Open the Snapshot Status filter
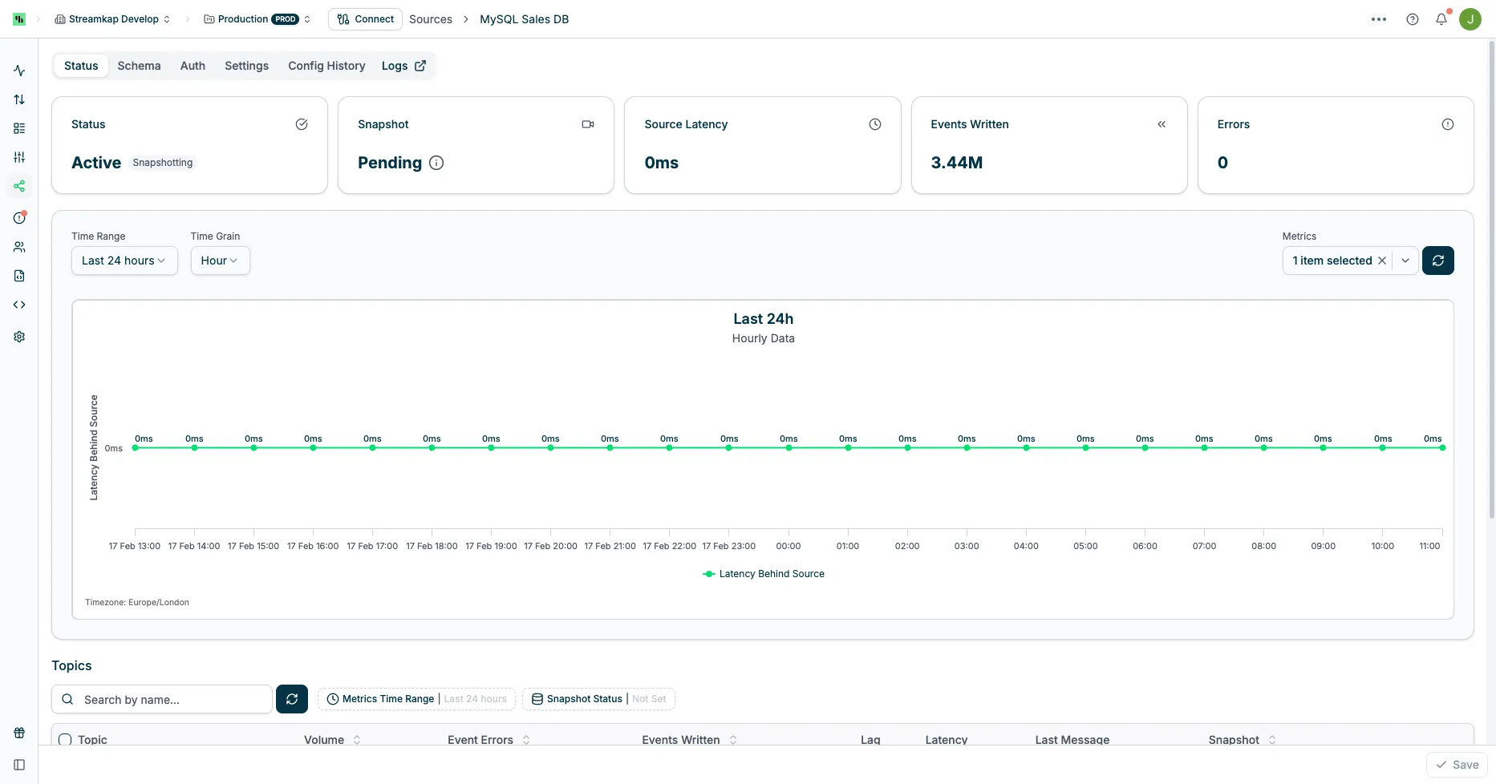 598,699
